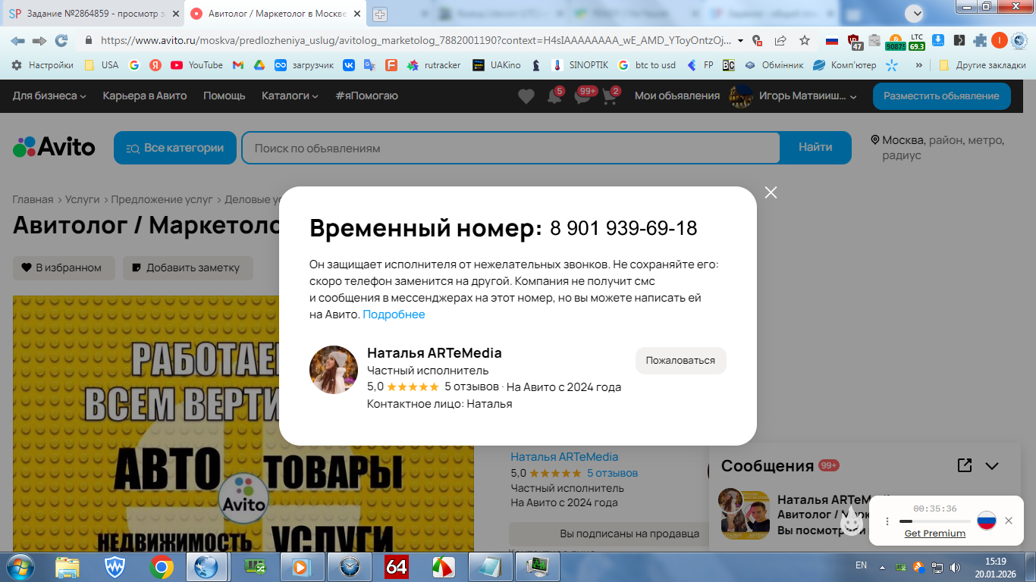1036x582 pixels.
Task: Open the SINOPTIK bookmark
Action: (x=580, y=65)
